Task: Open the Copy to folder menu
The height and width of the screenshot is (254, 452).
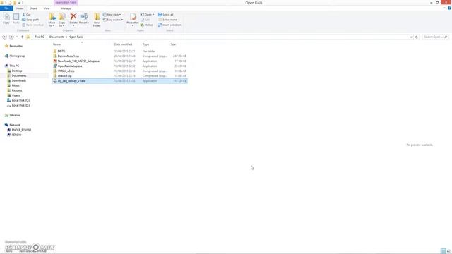Action: pos(61,20)
